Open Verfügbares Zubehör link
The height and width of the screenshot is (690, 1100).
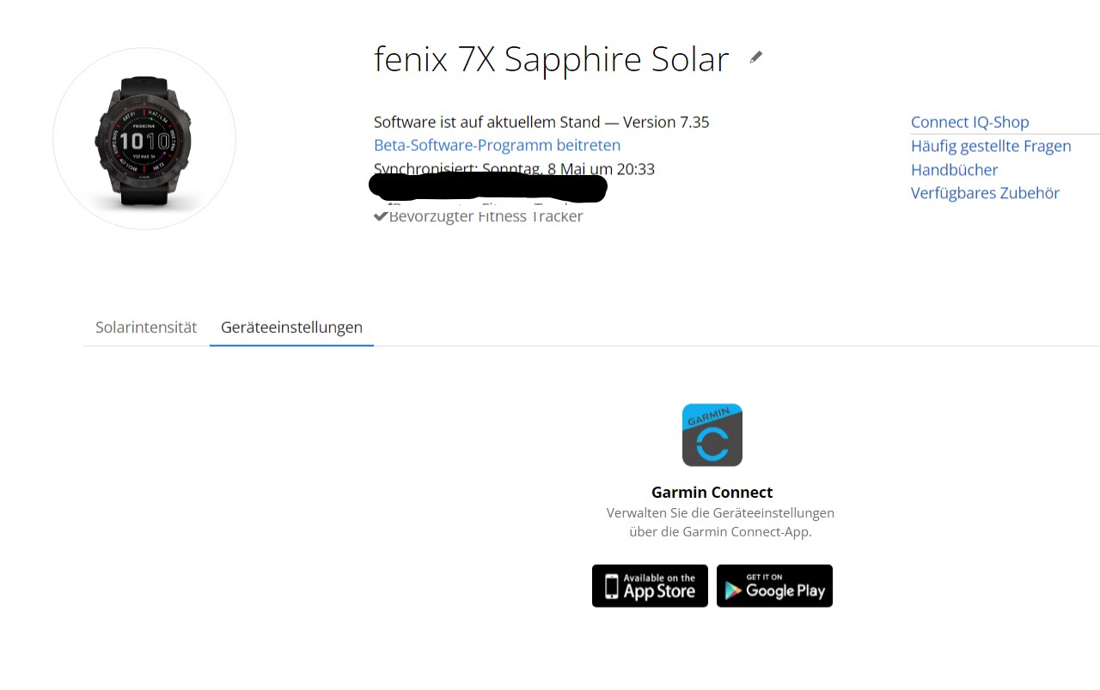[x=985, y=193]
